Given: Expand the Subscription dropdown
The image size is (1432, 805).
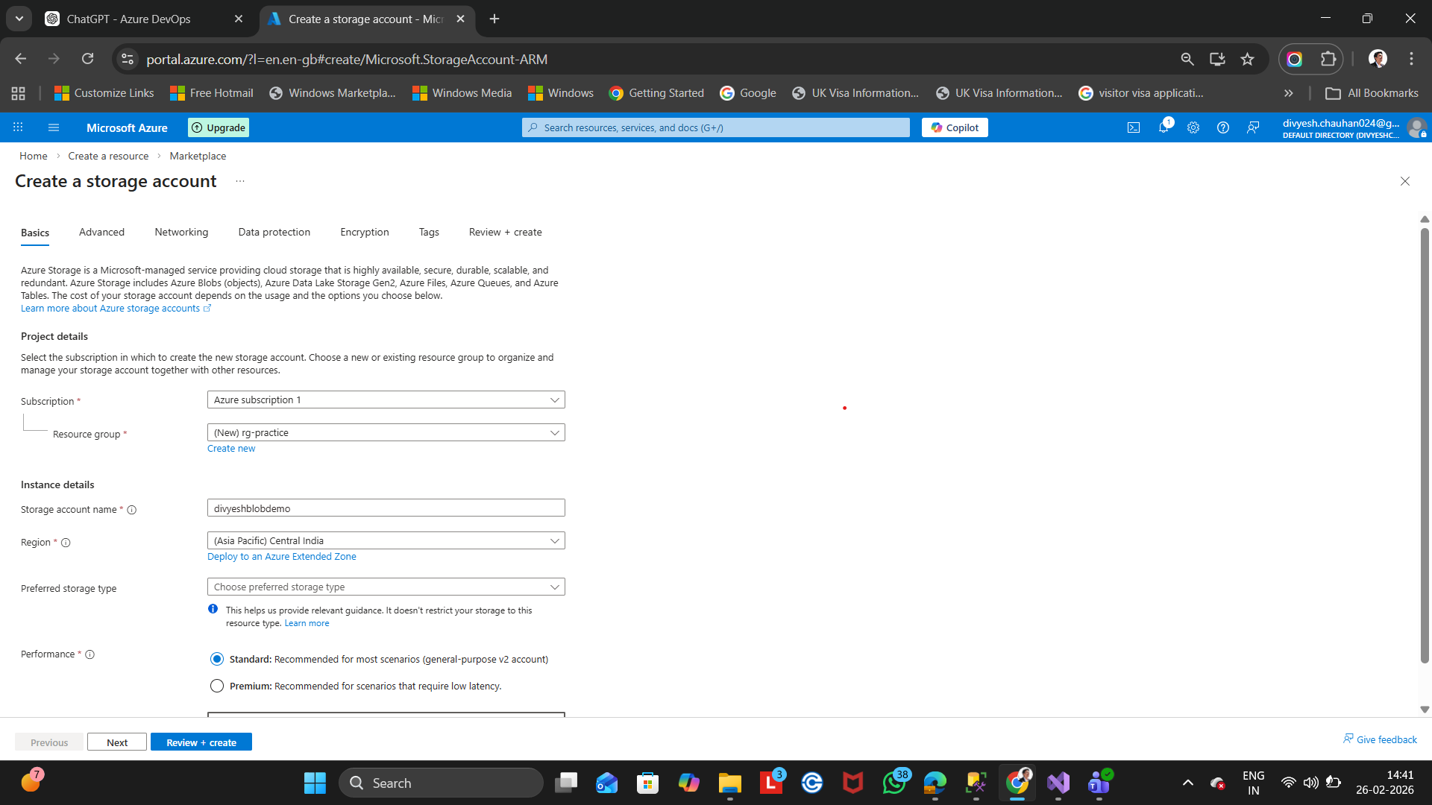Looking at the screenshot, I should [x=386, y=400].
